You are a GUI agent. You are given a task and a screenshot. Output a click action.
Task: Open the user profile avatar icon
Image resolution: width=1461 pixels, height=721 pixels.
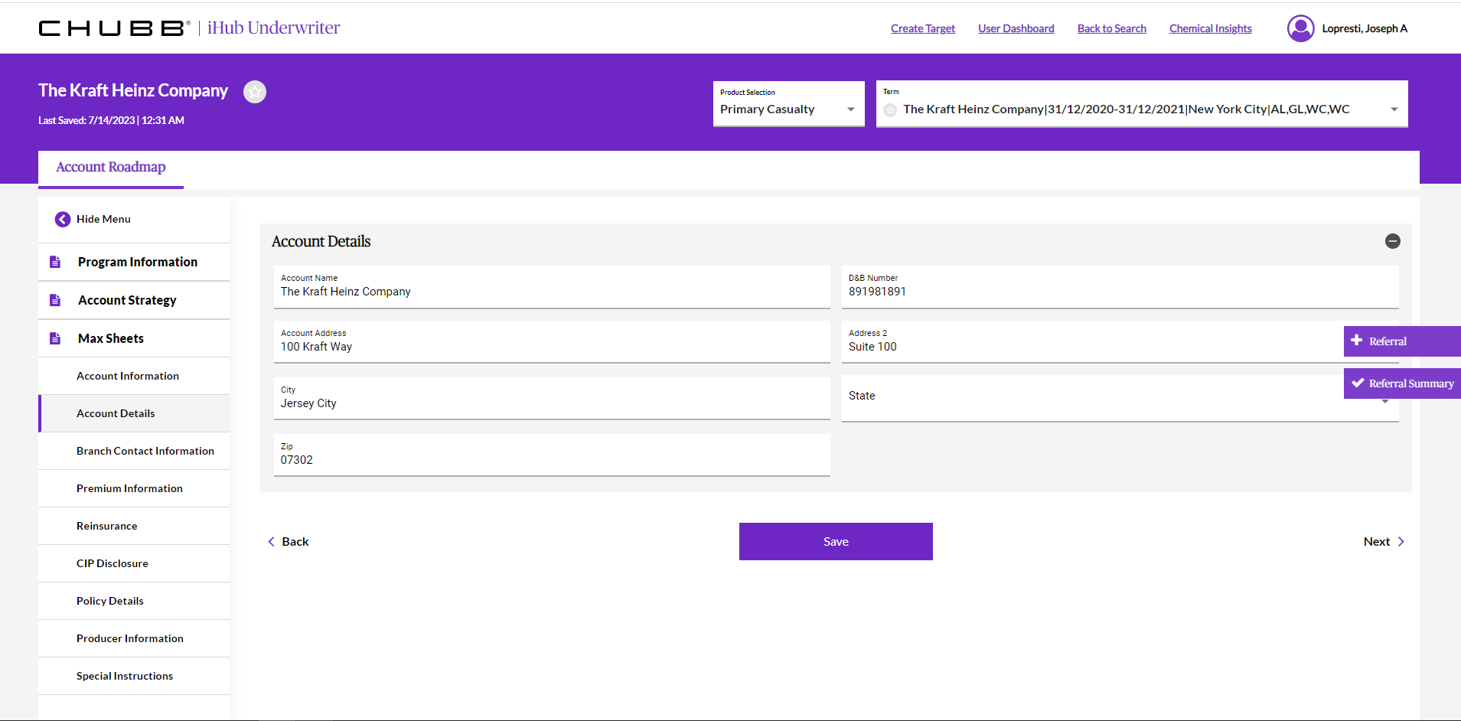[x=1300, y=28]
